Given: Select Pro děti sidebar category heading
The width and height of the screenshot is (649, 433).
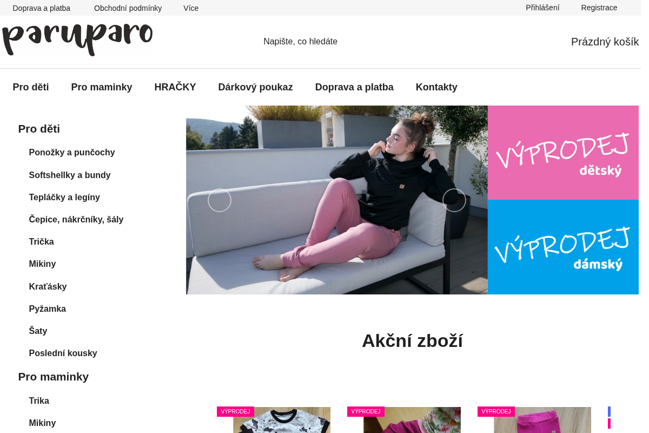Looking at the screenshot, I should pos(39,129).
